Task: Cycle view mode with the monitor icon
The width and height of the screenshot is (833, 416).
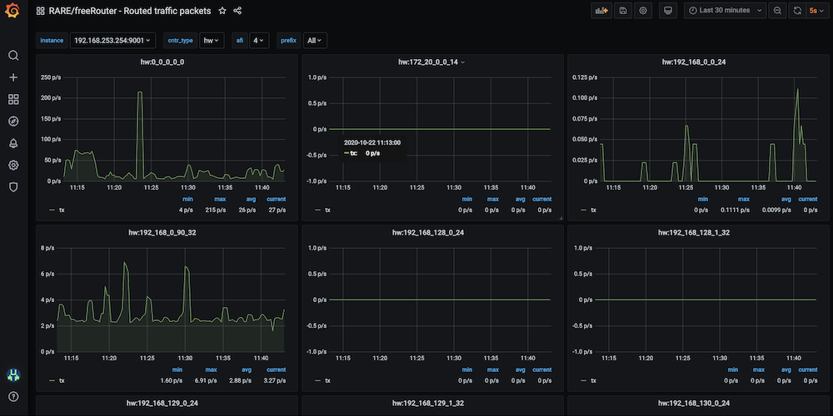Action: coord(668,11)
